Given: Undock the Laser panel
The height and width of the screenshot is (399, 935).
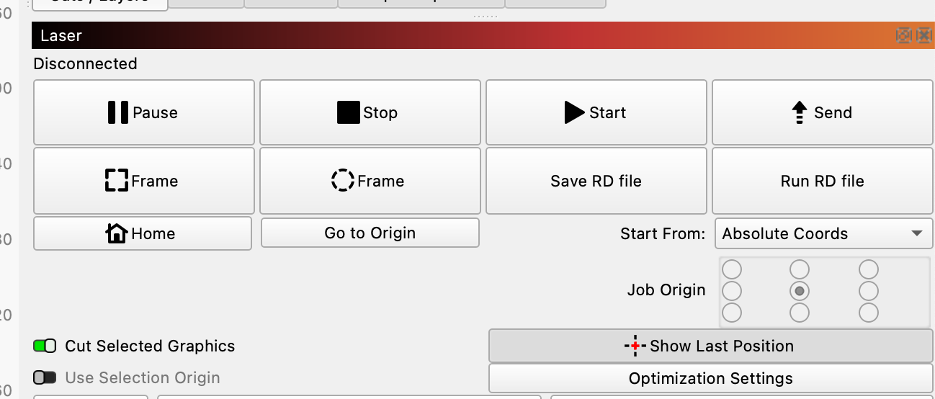Looking at the screenshot, I should coord(903,35).
